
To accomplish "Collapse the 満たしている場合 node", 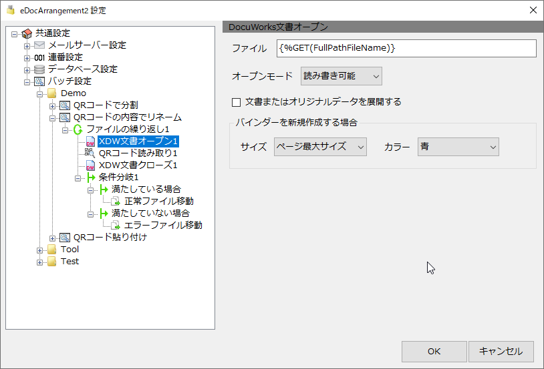I will tap(90, 190).
